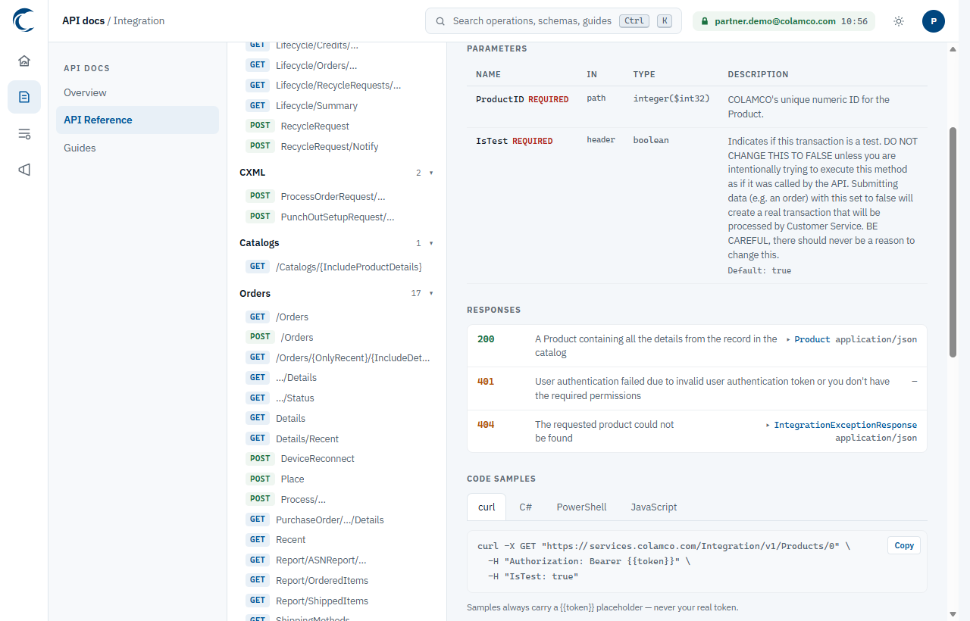The height and width of the screenshot is (621, 970).
Task: Open GET PurchaseOrder/.../Details operation
Action: pos(337,520)
